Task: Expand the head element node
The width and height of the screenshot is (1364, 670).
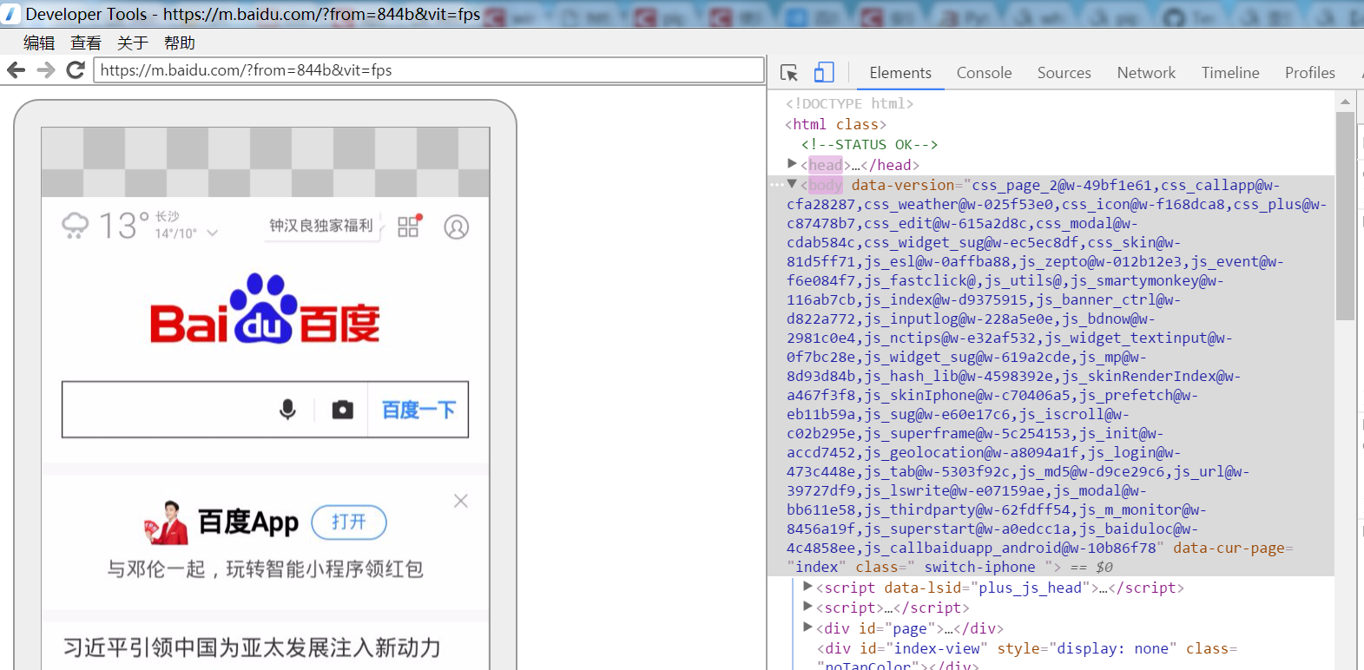Action: (x=792, y=164)
